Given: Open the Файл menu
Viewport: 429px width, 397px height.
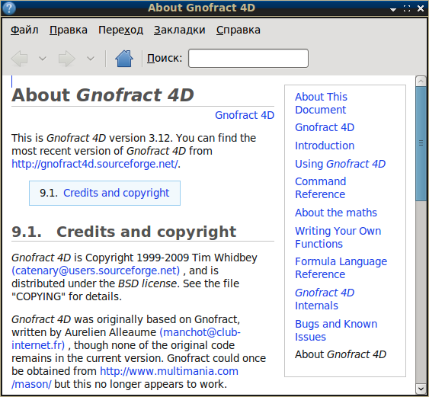Looking at the screenshot, I should click(x=24, y=30).
